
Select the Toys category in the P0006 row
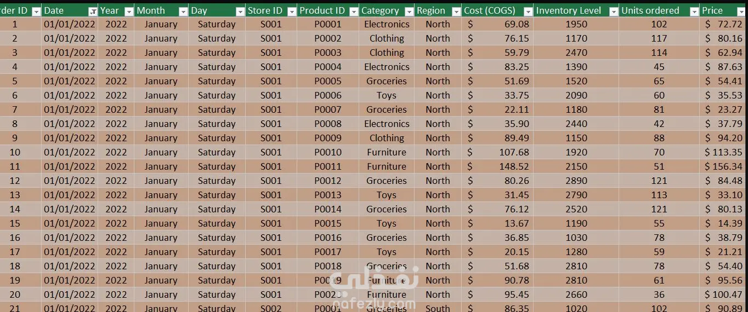pyautogui.click(x=387, y=95)
